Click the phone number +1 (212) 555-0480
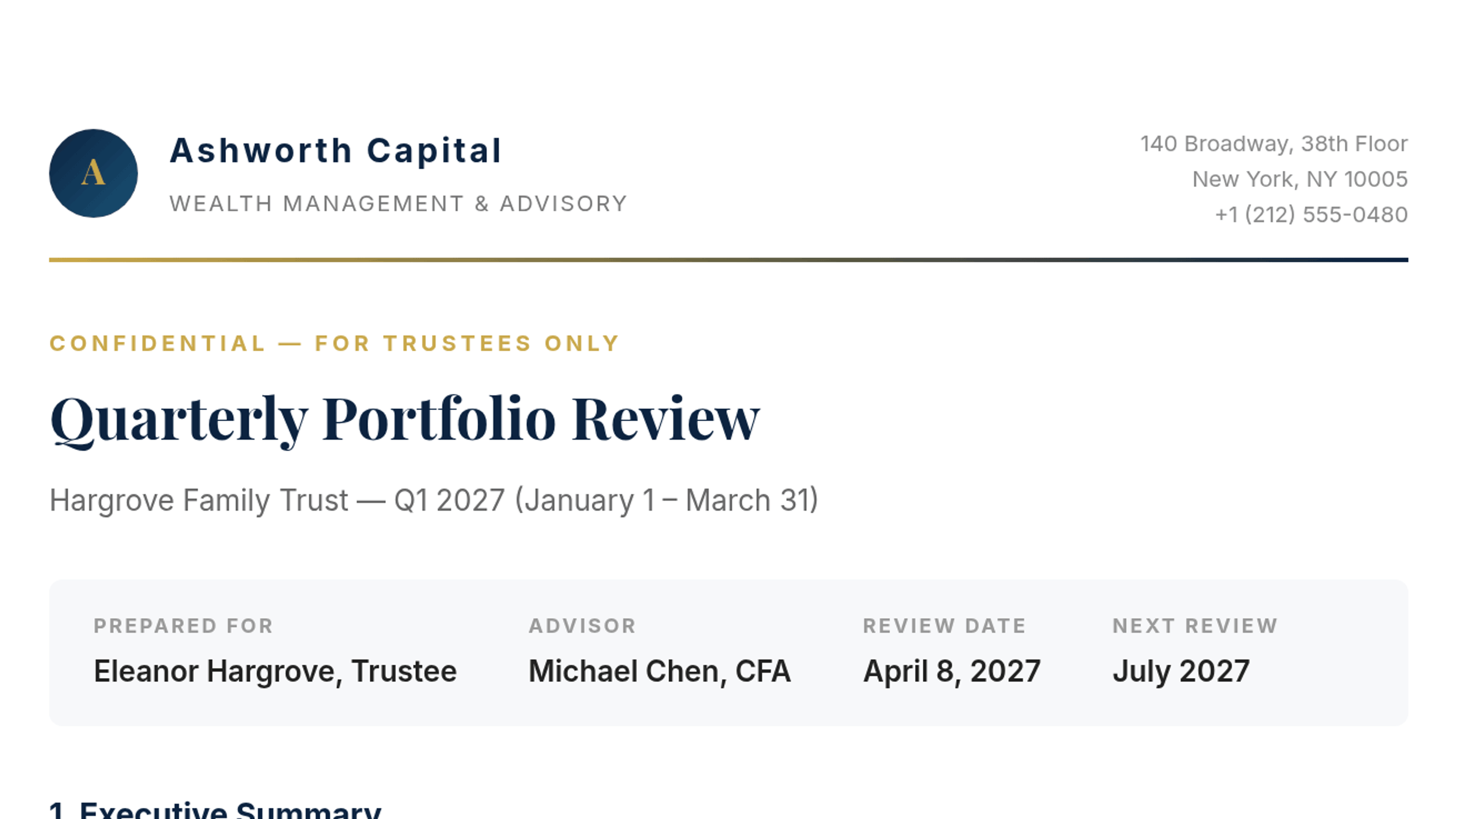This screenshot has width=1457, height=819. pyautogui.click(x=1311, y=215)
